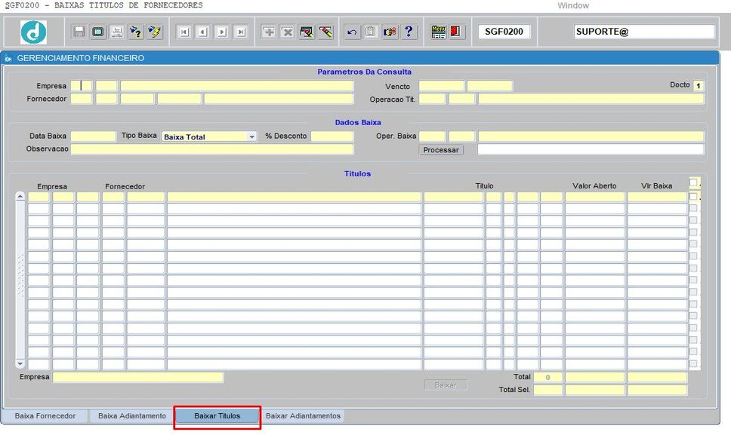This screenshot has height=435, width=731.
Task: Click the Data Baixa field
Action: pos(93,136)
